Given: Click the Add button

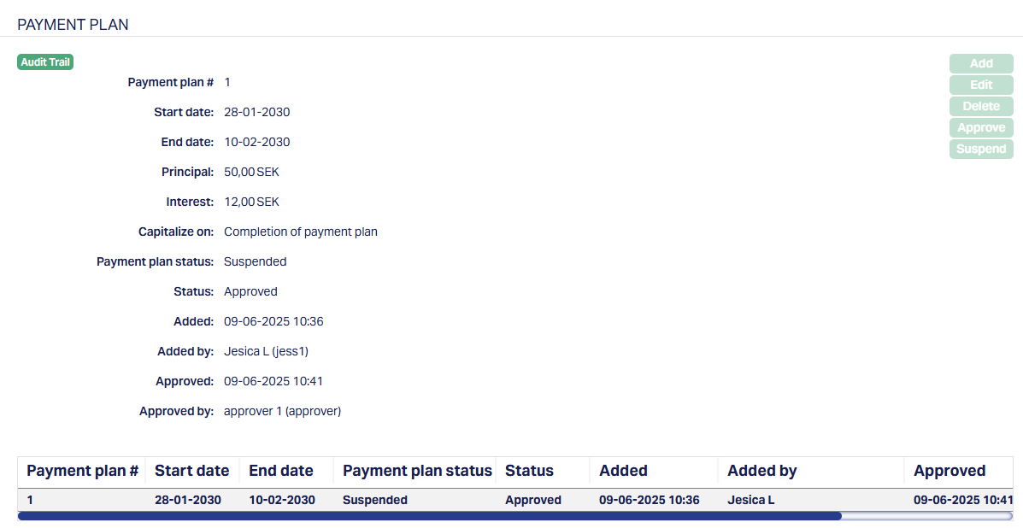Looking at the screenshot, I should tap(981, 63).
